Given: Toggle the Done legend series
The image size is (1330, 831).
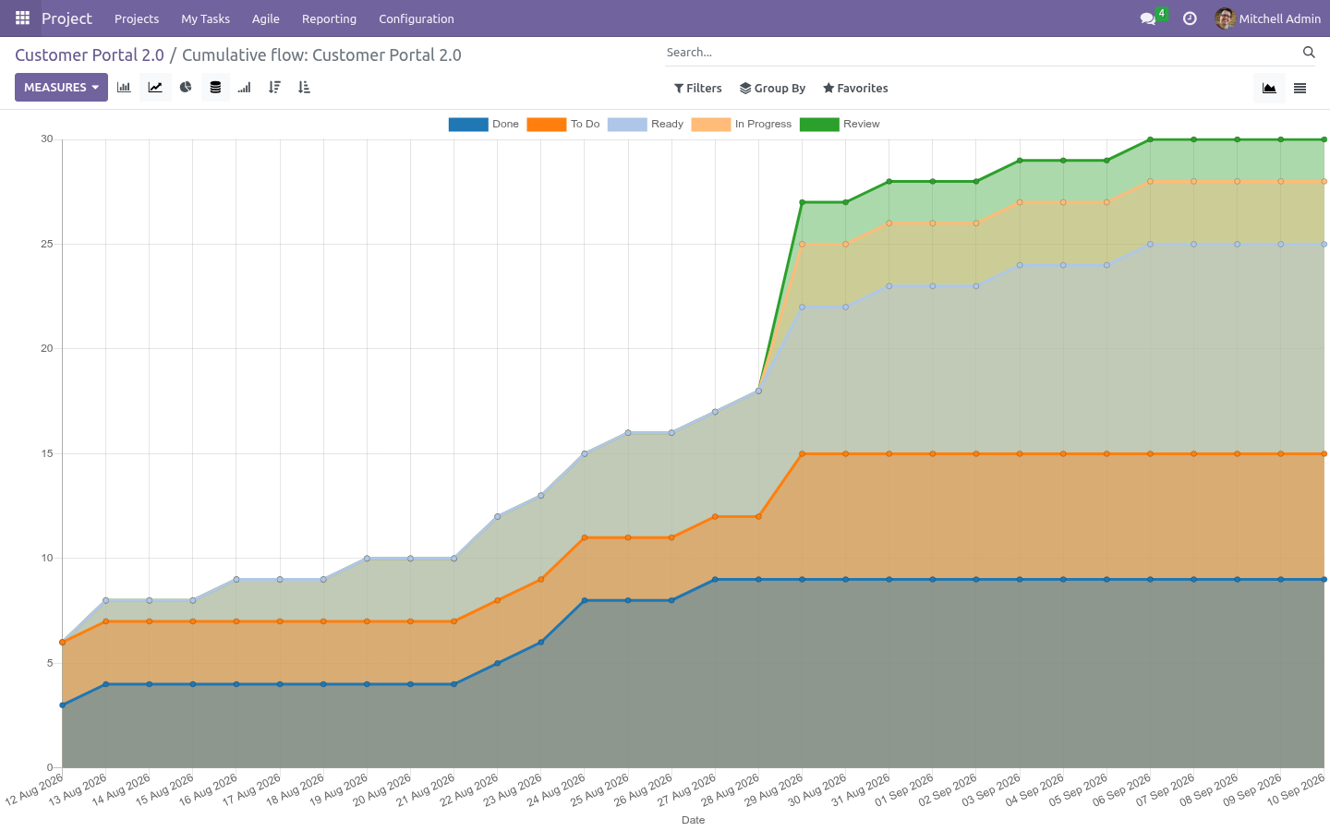Looking at the screenshot, I should [x=484, y=124].
